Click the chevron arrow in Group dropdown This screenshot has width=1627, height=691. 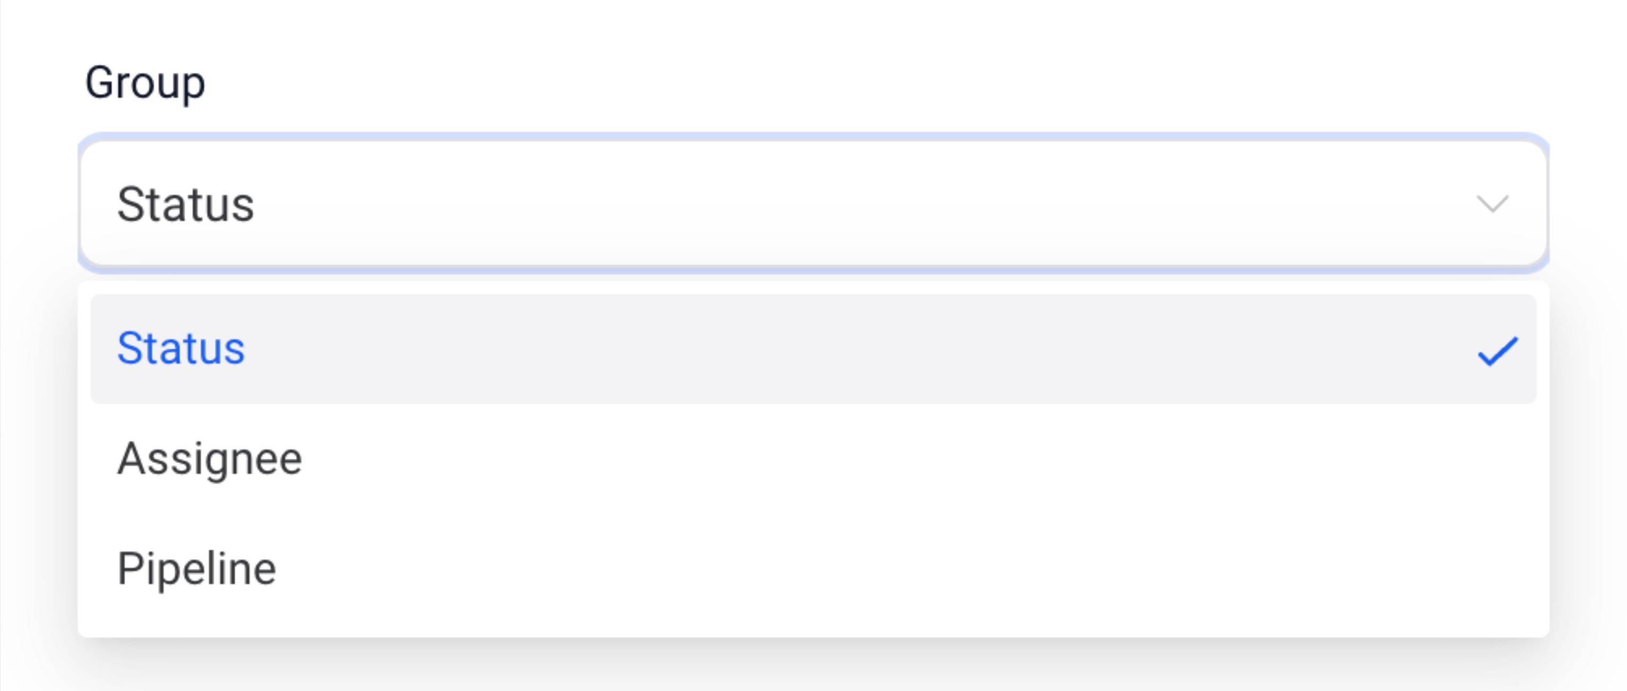pos(1492,204)
